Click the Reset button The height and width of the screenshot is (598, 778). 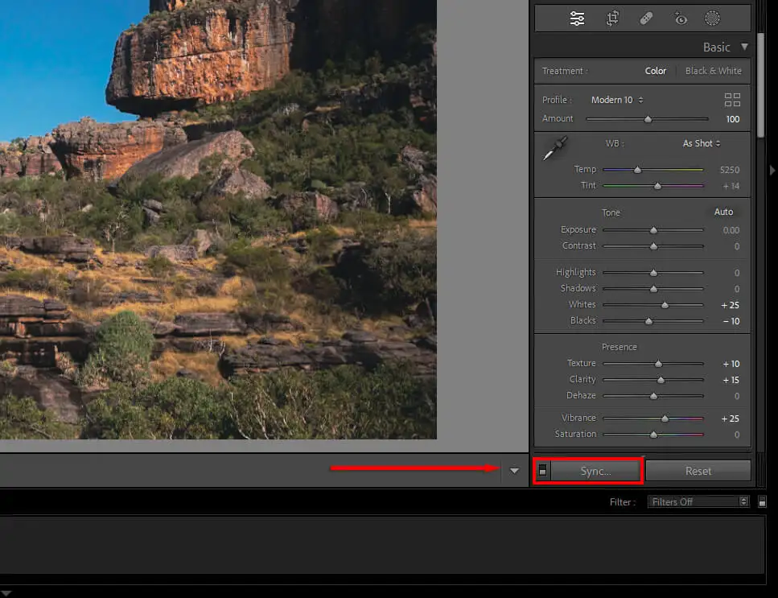pyautogui.click(x=698, y=471)
